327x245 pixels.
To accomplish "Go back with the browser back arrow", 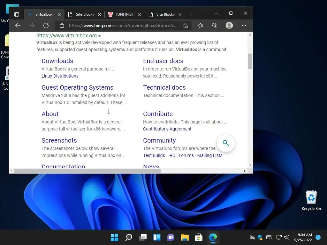I will click(x=18, y=26).
